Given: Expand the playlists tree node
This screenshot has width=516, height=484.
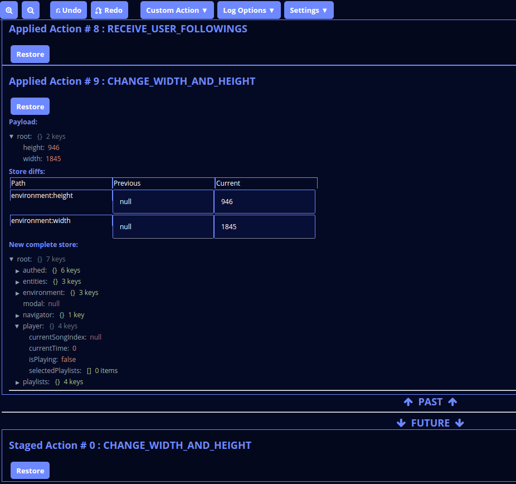Looking at the screenshot, I should pyautogui.click(x=17, y=381).
